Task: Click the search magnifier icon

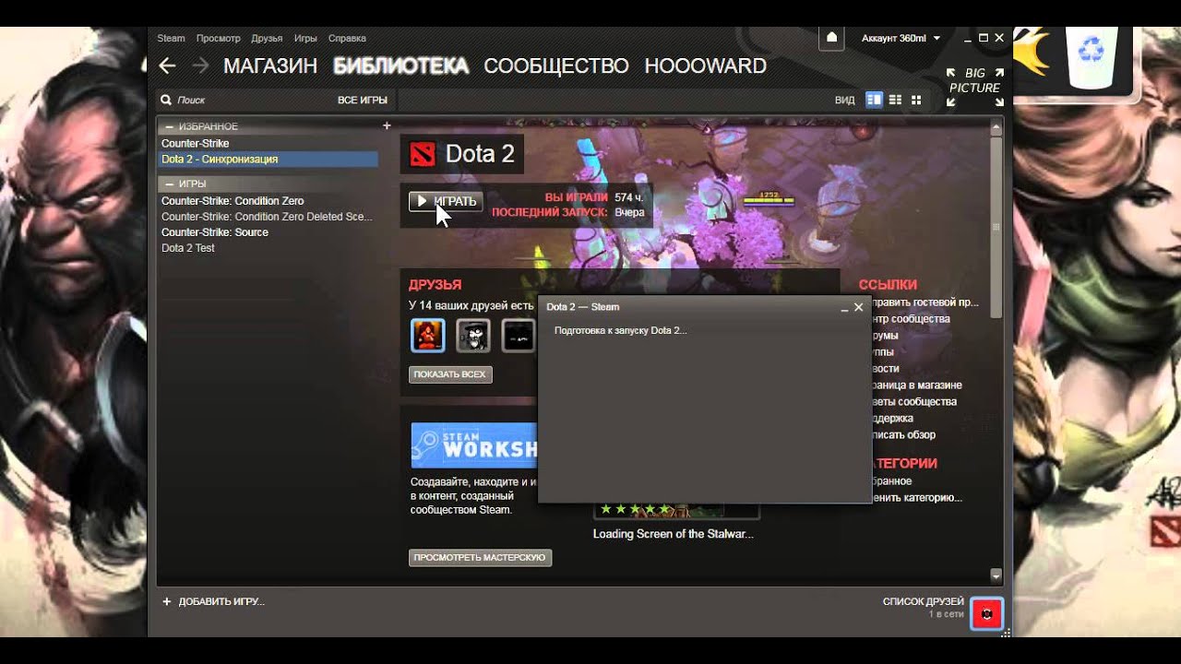Action: tap(166, 100)
